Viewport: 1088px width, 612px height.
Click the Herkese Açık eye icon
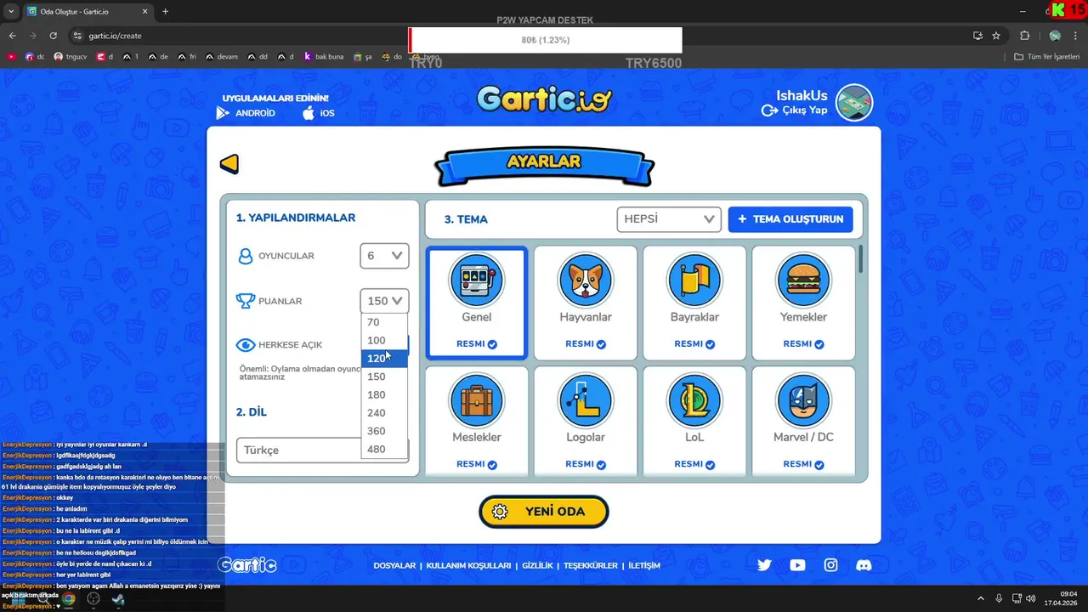[246, 345]
